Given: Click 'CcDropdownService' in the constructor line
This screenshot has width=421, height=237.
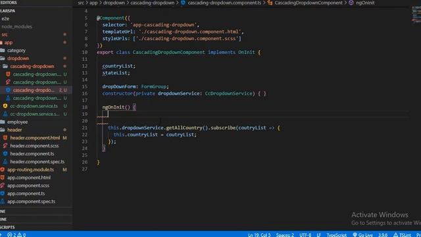Looking at the screenshot, I should pos(228,93).
